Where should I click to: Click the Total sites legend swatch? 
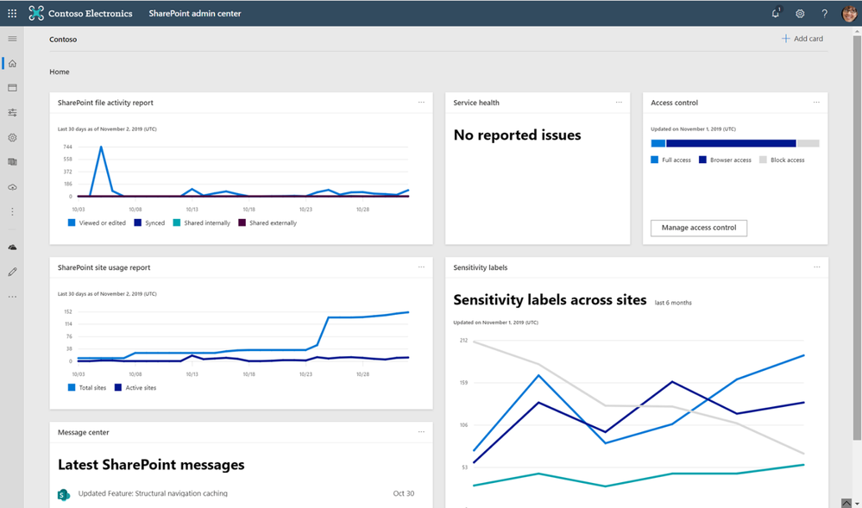[72, 387]
